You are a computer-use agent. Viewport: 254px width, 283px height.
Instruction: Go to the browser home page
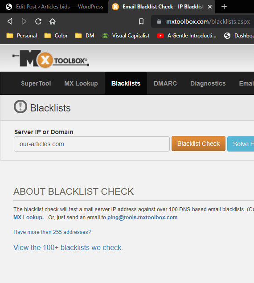click(x=53, y=21)
